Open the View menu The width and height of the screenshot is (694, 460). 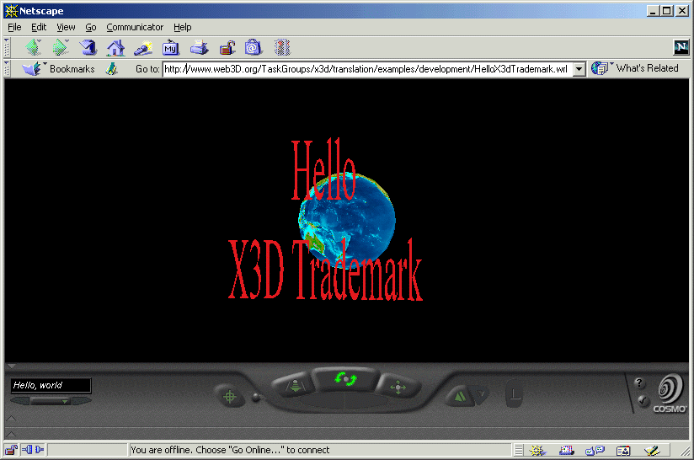(66, 27)
